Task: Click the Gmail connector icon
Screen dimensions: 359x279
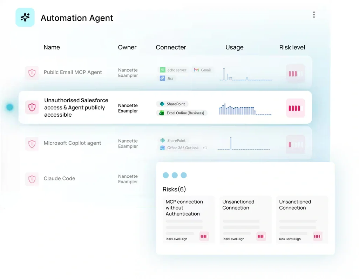Action: (196, 70)
